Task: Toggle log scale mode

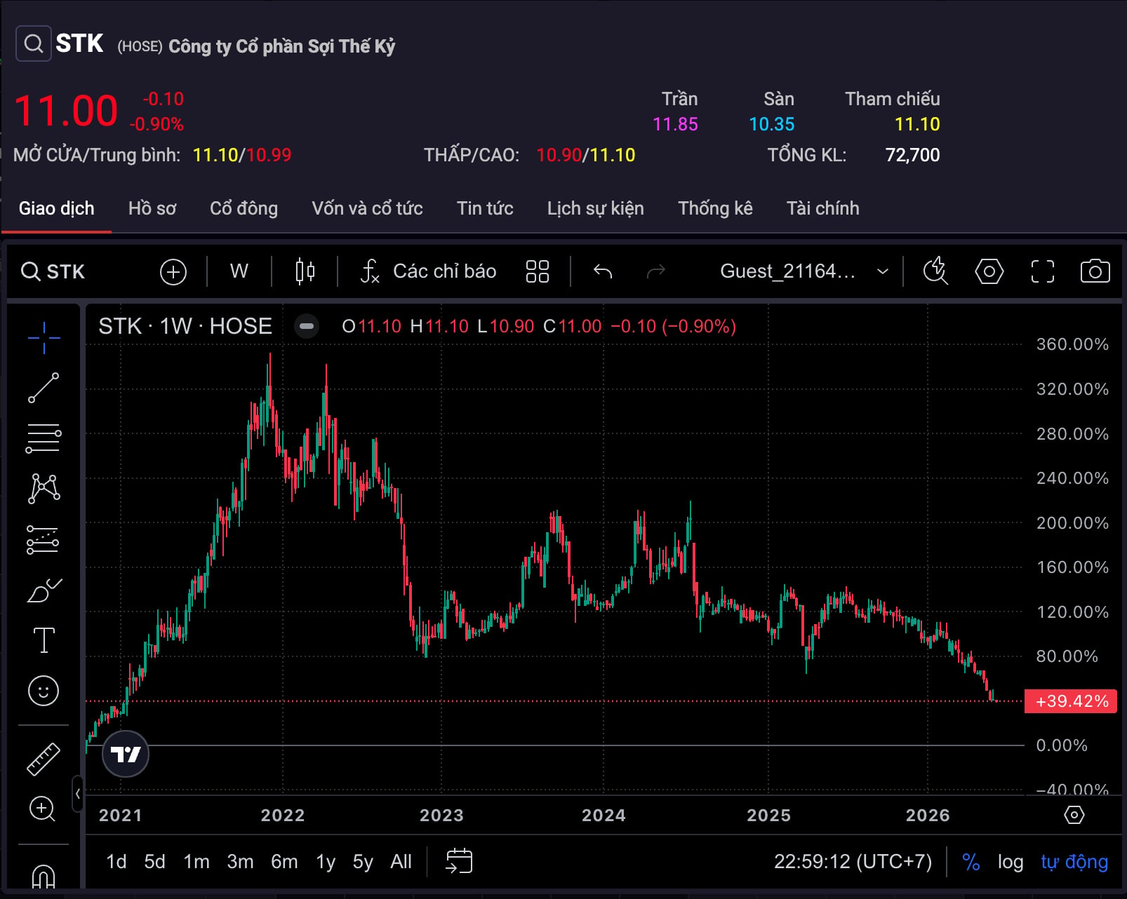Action: point(1011,862)
